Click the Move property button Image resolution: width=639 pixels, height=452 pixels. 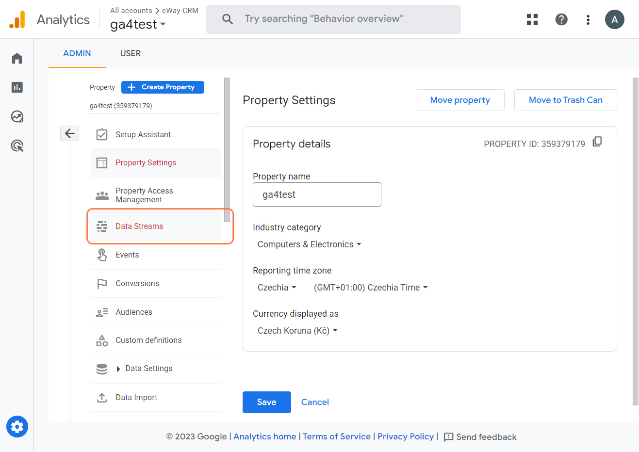pos(460,100)
